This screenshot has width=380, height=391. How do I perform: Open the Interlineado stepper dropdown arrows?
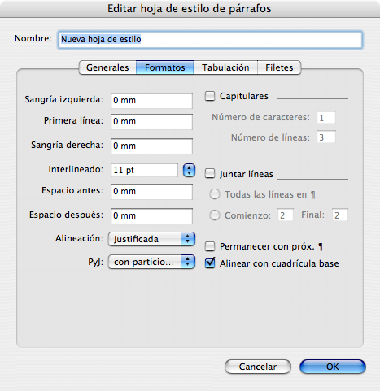[189, 170]
